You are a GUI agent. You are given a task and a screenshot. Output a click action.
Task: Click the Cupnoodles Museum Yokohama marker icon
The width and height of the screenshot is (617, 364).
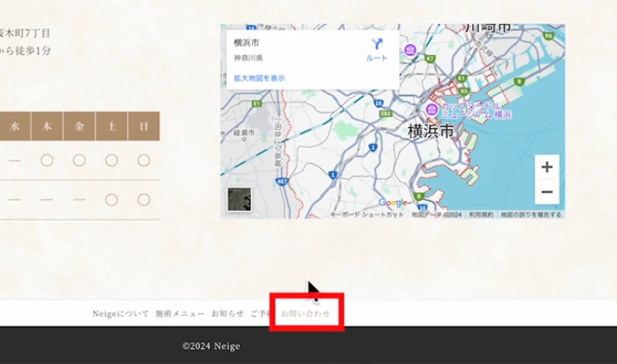coord(432,111)
